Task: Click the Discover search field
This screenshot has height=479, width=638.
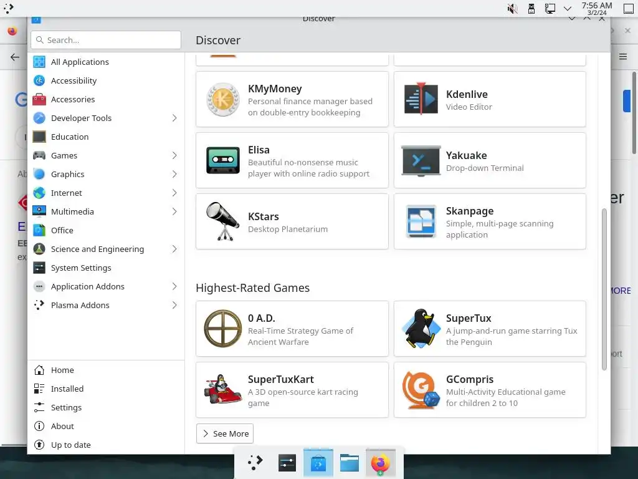Action: [106, 40]
